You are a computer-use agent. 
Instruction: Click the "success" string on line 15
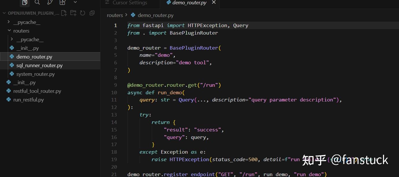click(207, 130)
